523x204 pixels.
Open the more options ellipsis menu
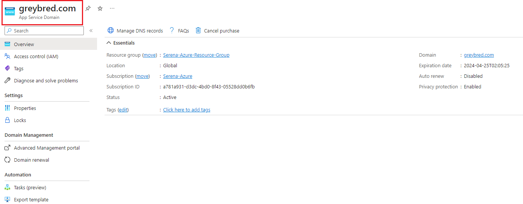click(x=112, y=8)
